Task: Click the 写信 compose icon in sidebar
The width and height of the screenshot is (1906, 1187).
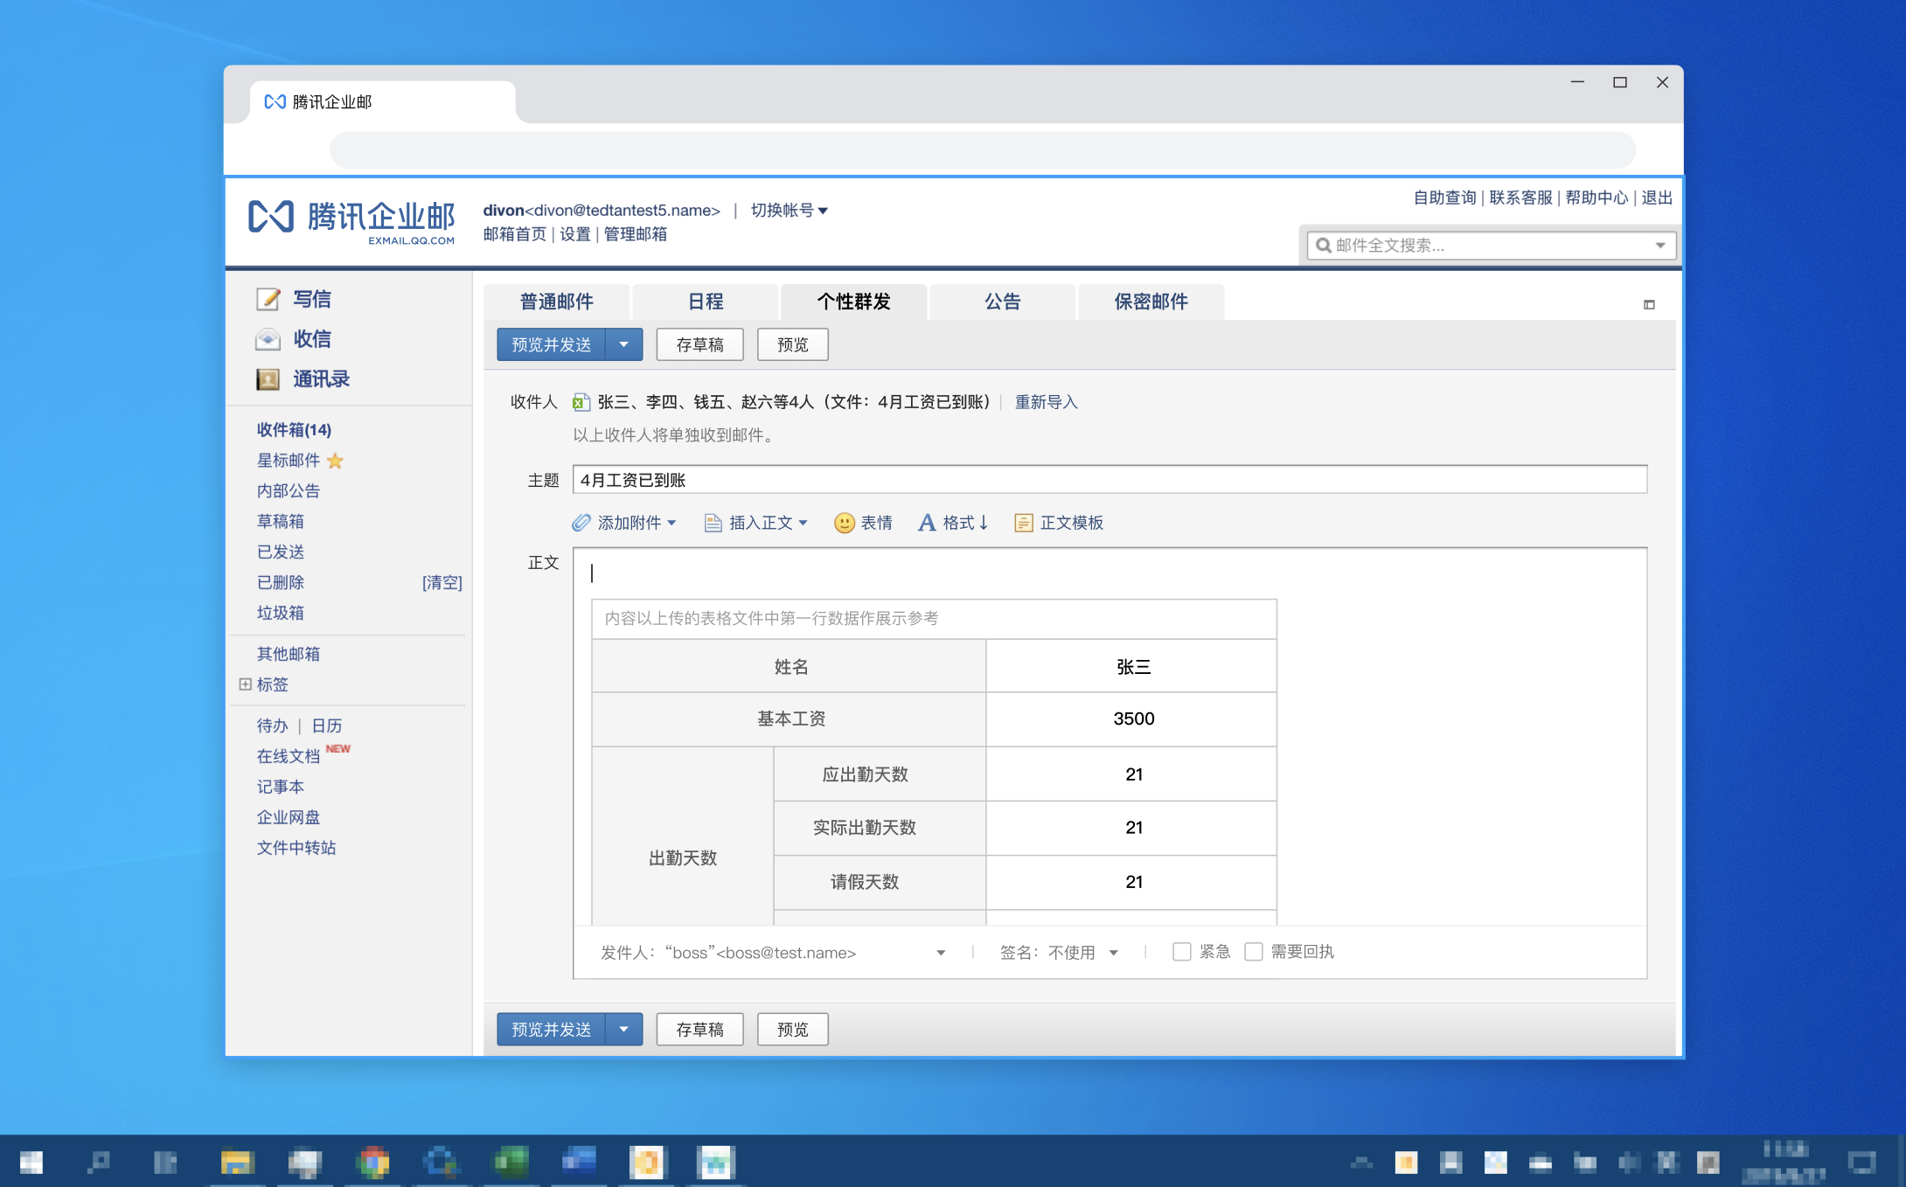Action: point(268,300)
